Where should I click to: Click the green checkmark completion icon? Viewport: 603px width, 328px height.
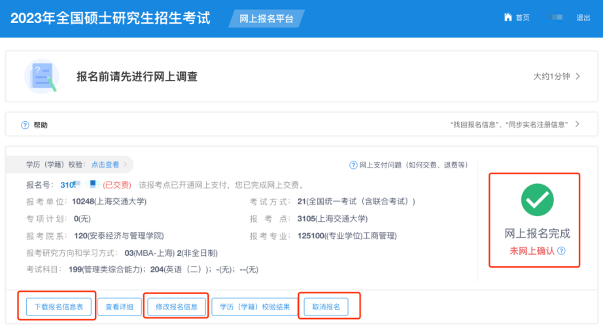537,200
